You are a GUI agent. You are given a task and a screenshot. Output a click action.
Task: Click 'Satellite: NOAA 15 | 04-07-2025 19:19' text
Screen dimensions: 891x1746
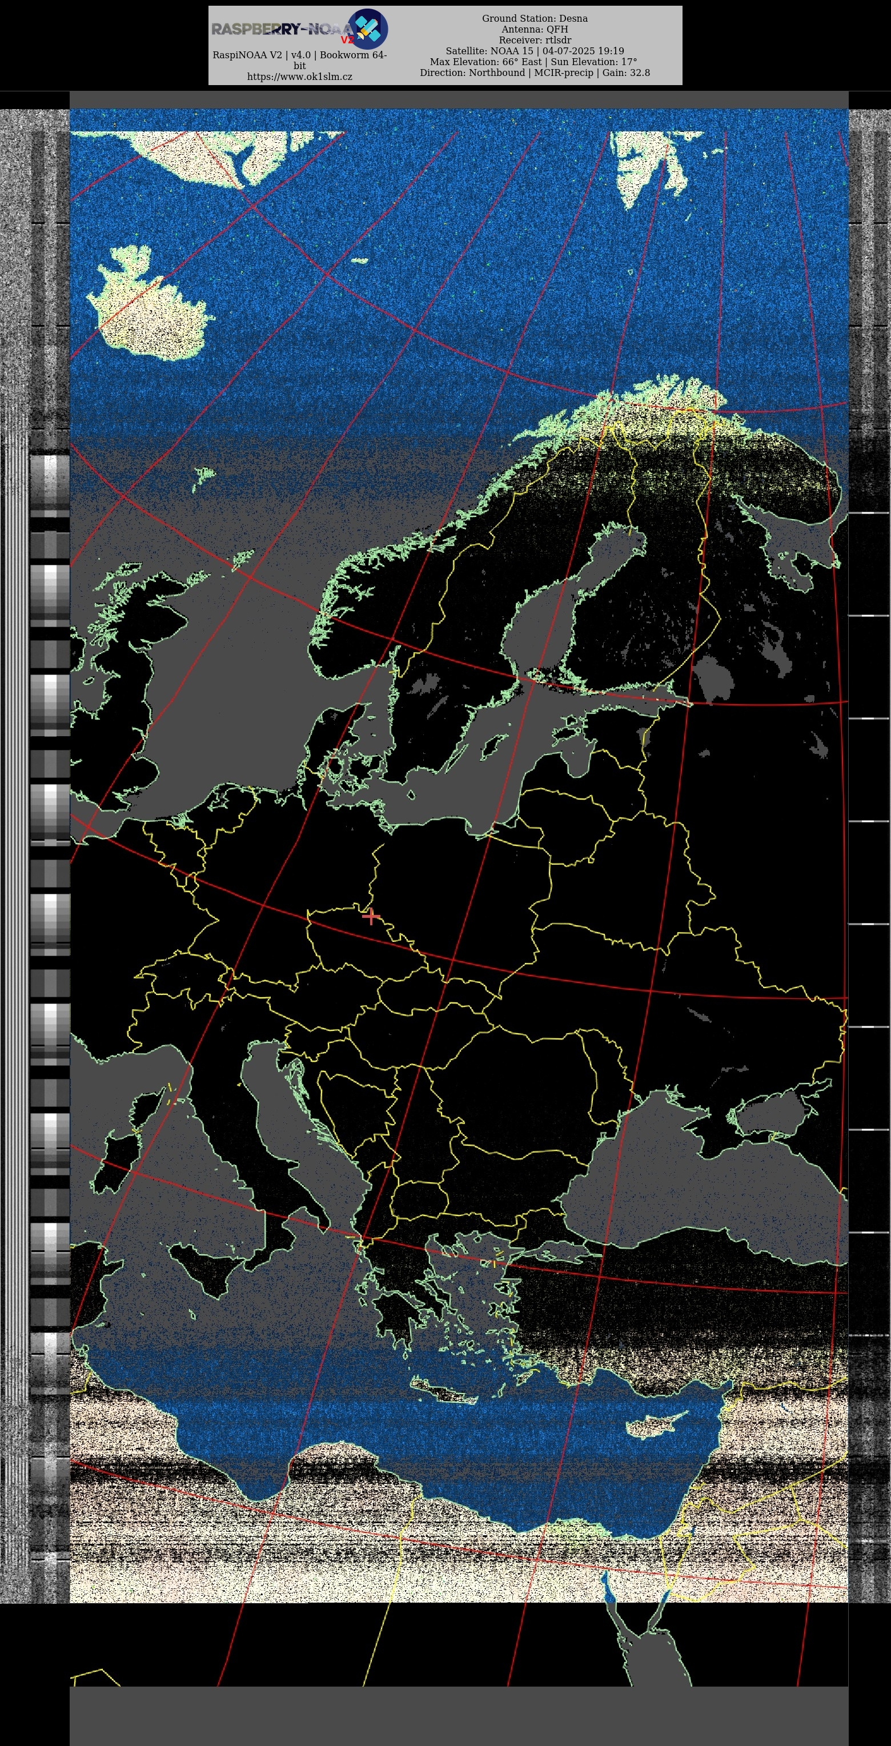535,51
